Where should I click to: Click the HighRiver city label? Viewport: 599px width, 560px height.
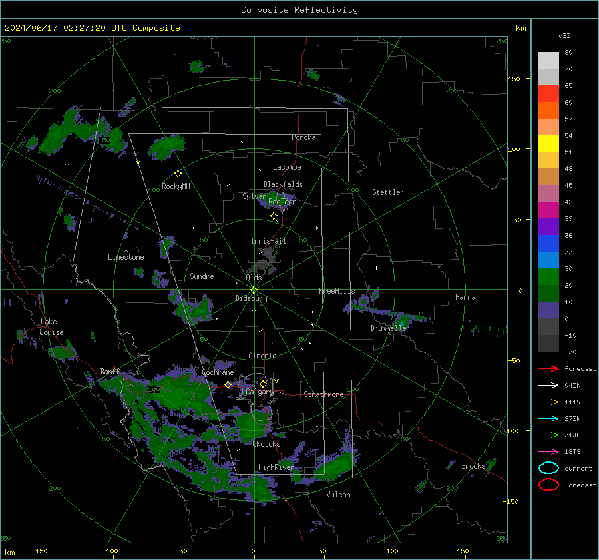pyautogui.click(x=276, y=467)
